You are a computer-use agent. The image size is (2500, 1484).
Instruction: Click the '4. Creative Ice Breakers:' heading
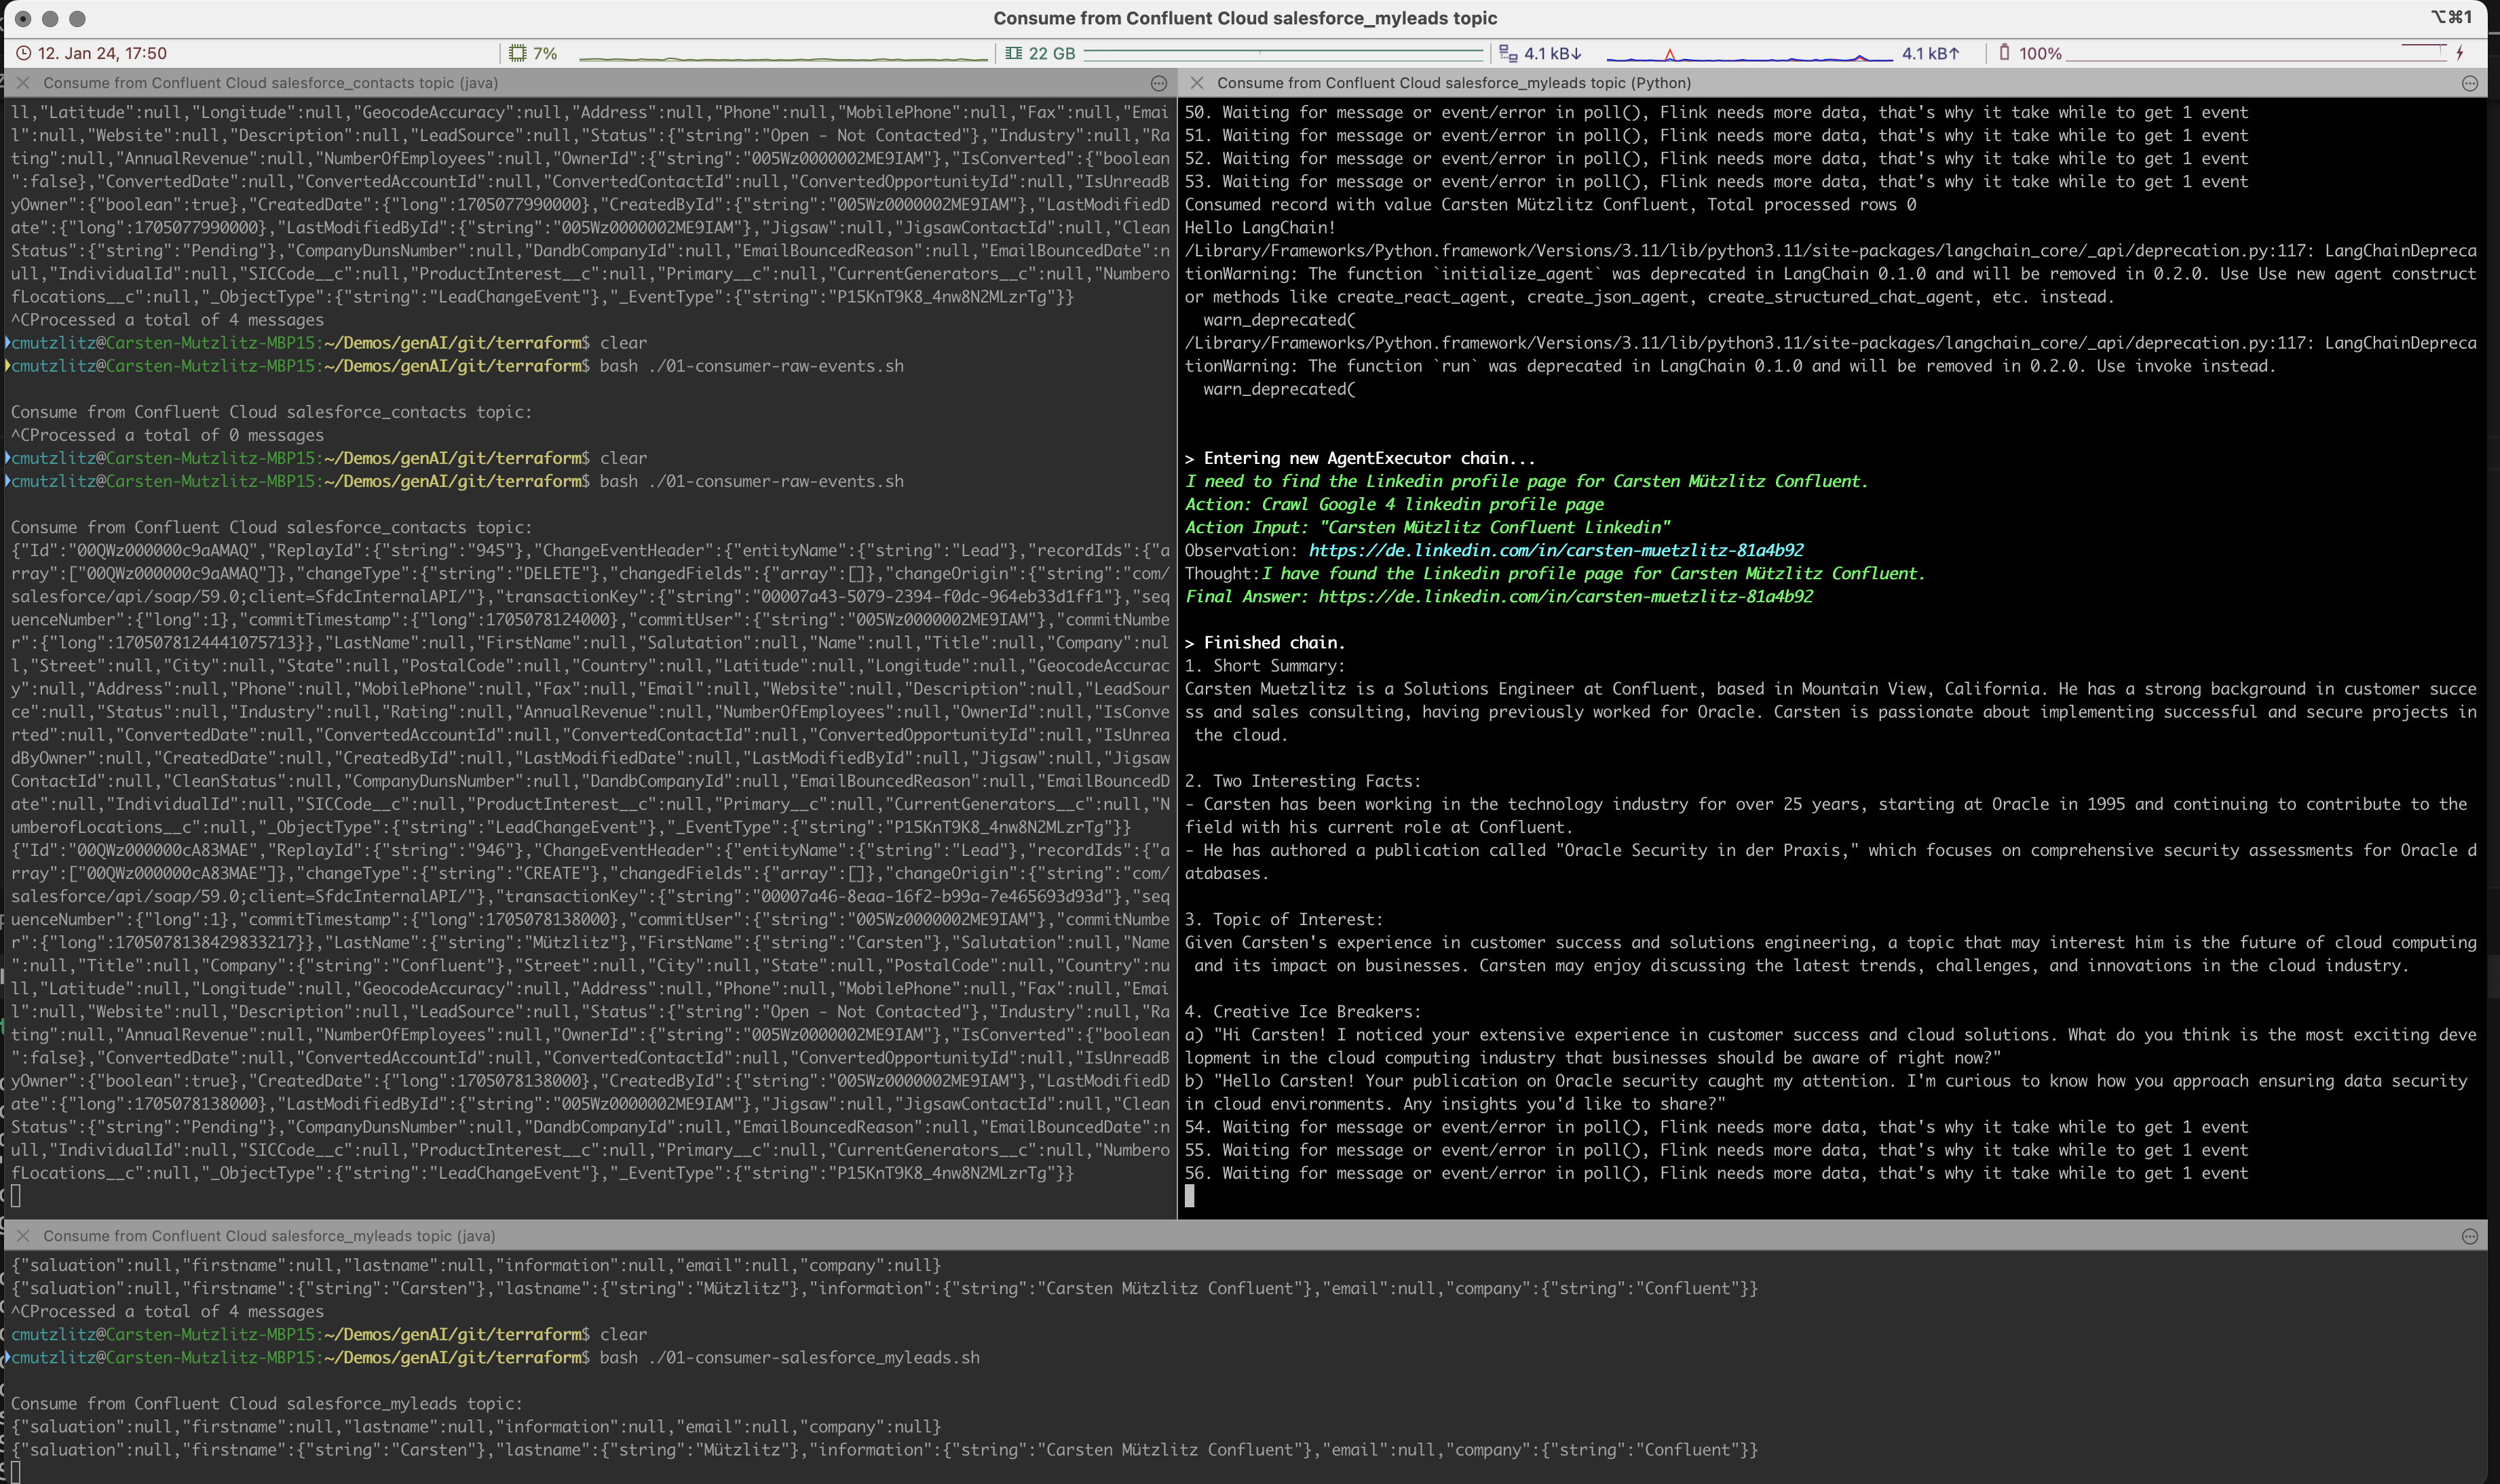coord(1302,1011)
